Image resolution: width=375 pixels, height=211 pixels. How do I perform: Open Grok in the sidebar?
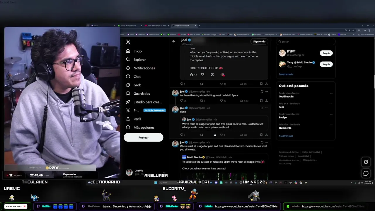(x=133, y=85)
